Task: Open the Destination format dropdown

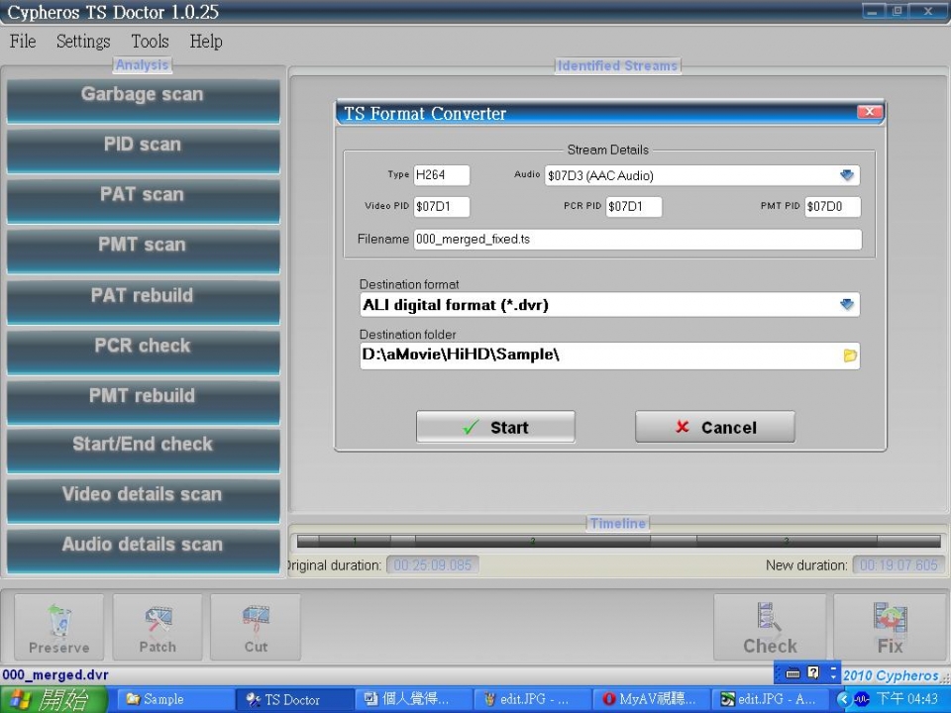Action: [x=847, y=304]
